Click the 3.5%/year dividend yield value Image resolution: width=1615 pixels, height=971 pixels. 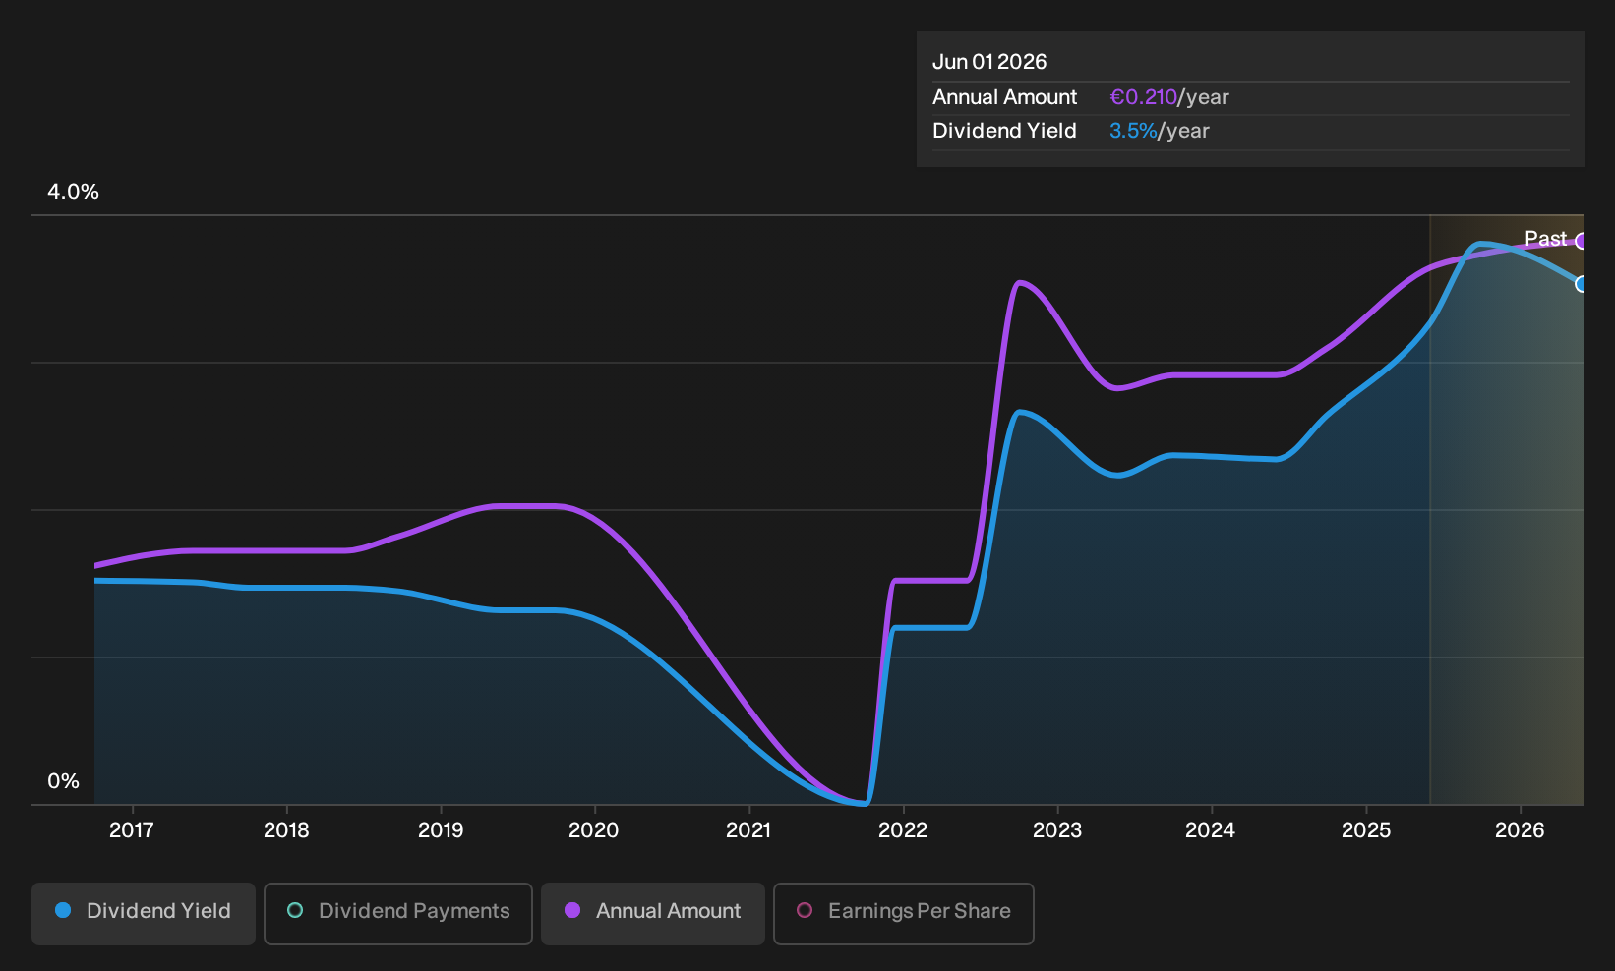tap(1160, 131)
